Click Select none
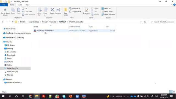The width and height of the screenshot is (176, 99). (107, 12)
